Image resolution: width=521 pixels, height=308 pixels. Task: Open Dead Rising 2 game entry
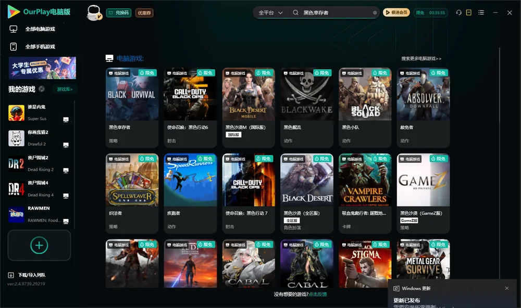[38, 163]
